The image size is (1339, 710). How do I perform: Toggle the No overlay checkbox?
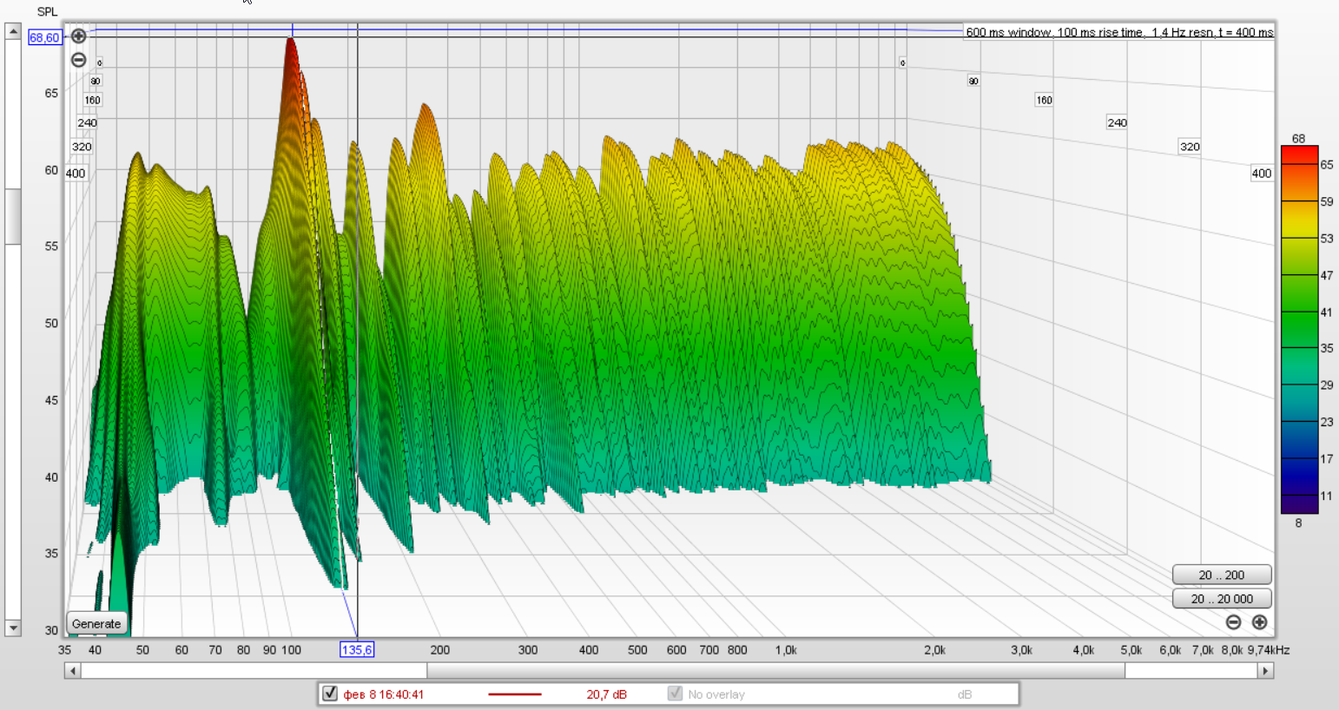(675, 694)
